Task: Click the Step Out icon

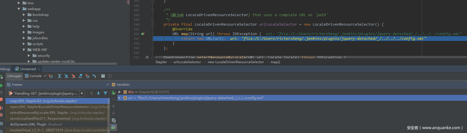Action: pos(80,76)
